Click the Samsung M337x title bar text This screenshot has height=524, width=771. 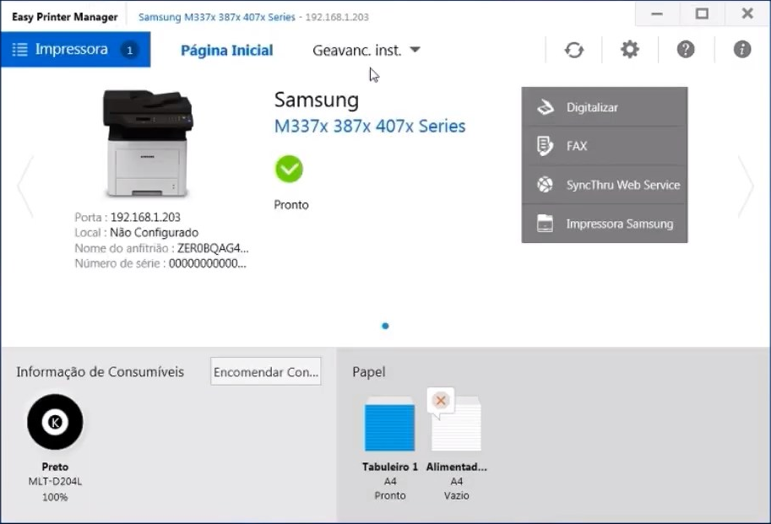click(217, 17)
